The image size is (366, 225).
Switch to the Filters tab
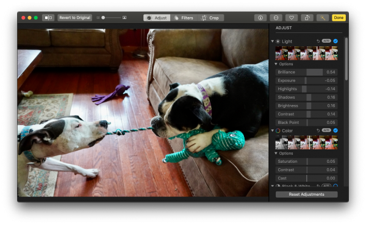(184, 18)
